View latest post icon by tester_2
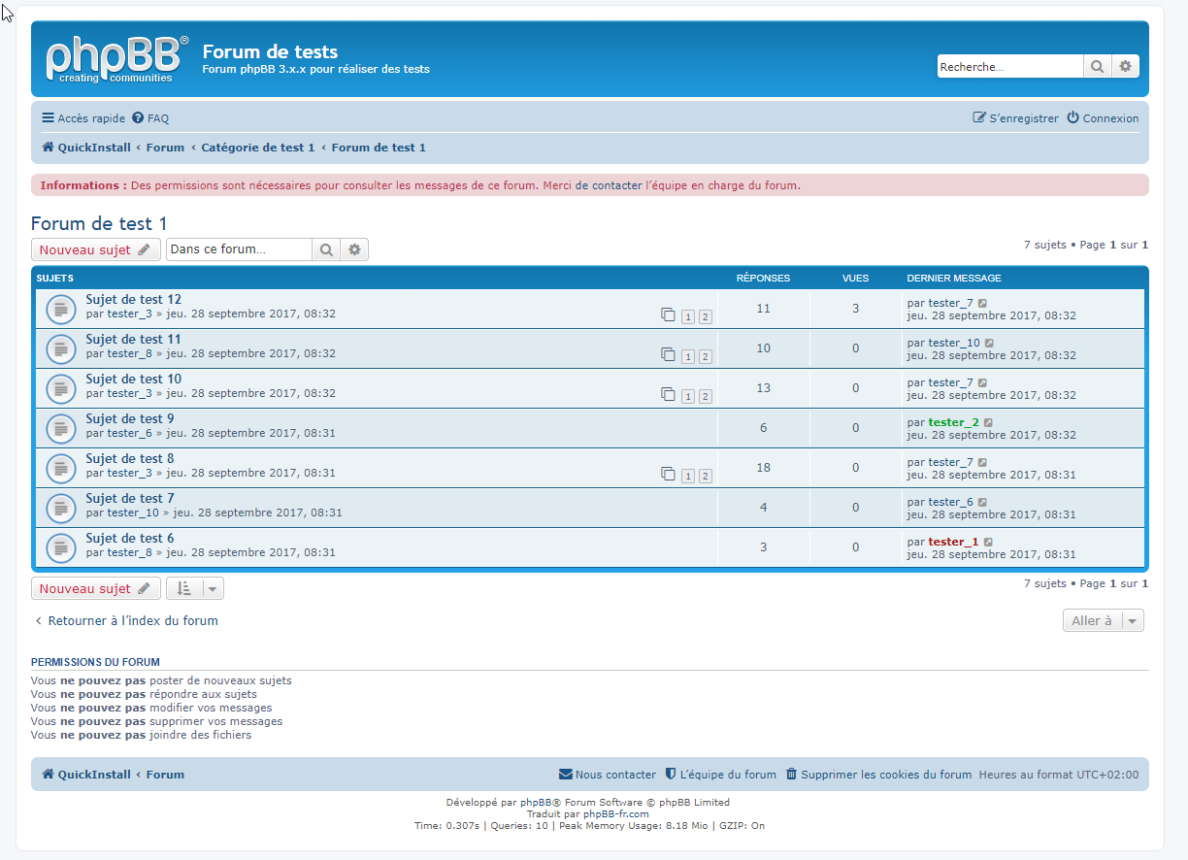The height and width of the screenshot is (860, 1188). point(988,423)
